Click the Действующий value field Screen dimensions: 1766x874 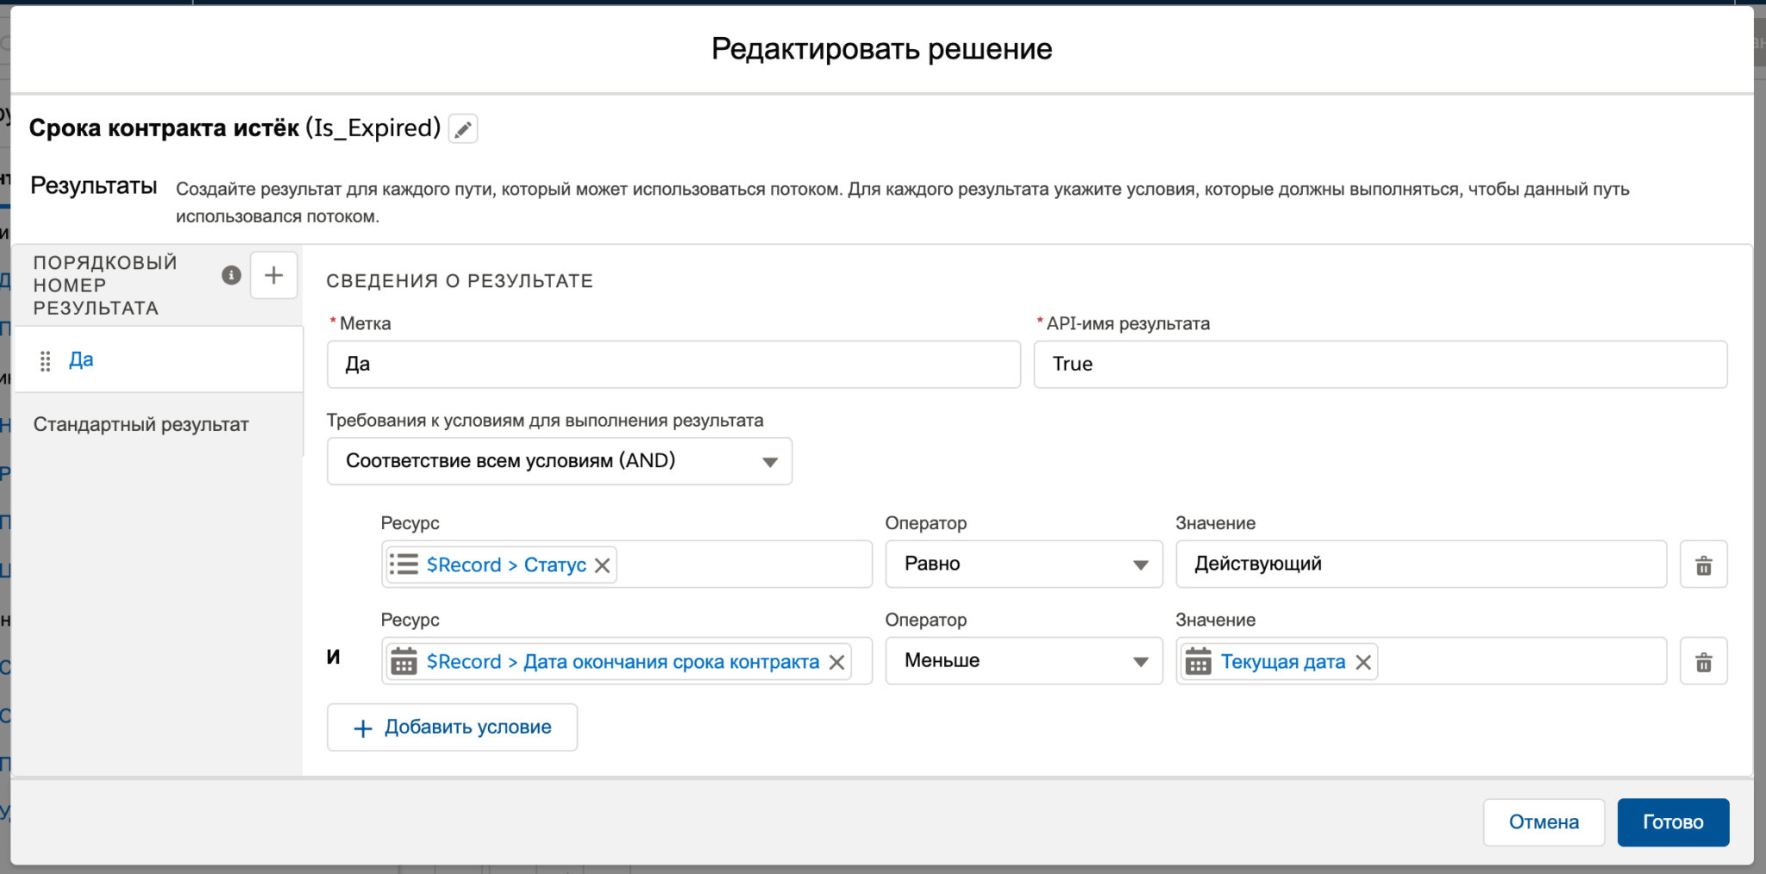[x=1421, y=565]
